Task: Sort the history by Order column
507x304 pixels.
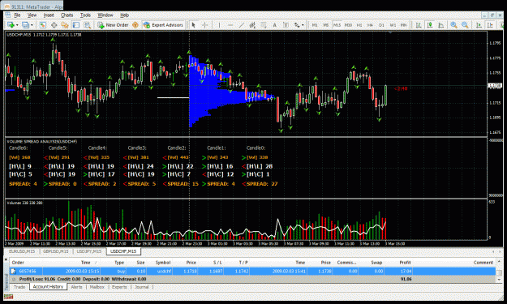Action: pyautogui.click(x=18, y=263)
